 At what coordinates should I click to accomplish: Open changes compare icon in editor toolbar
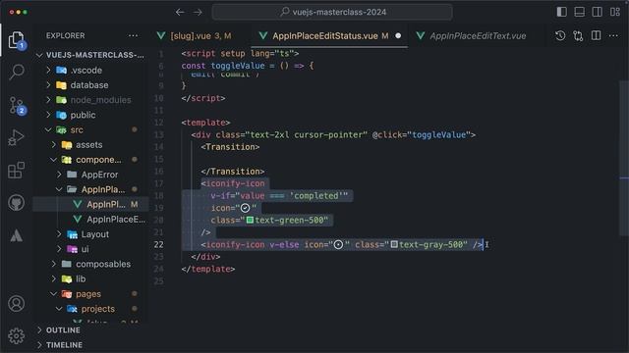578,35
